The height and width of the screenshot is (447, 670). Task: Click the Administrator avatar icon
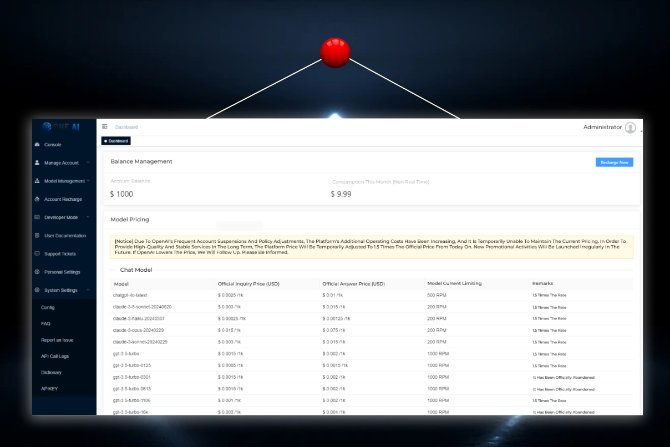tap(630, 128)
